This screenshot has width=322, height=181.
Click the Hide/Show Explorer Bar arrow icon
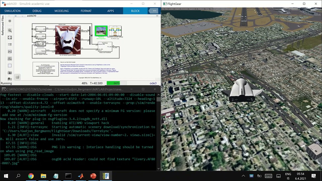pyautogui.click(x=10, y=21)
